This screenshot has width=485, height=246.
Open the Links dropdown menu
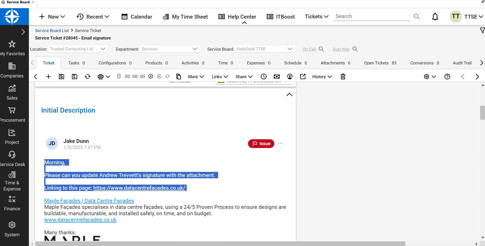pyautogui.click(x=220, y=77)
